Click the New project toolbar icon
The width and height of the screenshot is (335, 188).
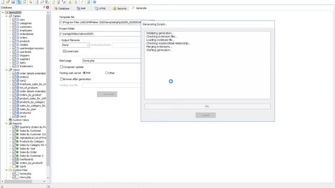[x=3, y=2]
